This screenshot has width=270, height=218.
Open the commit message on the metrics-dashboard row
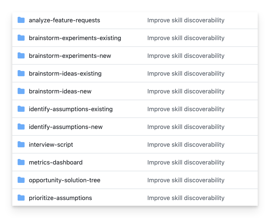pyautogui.click(x=186, y=162)
